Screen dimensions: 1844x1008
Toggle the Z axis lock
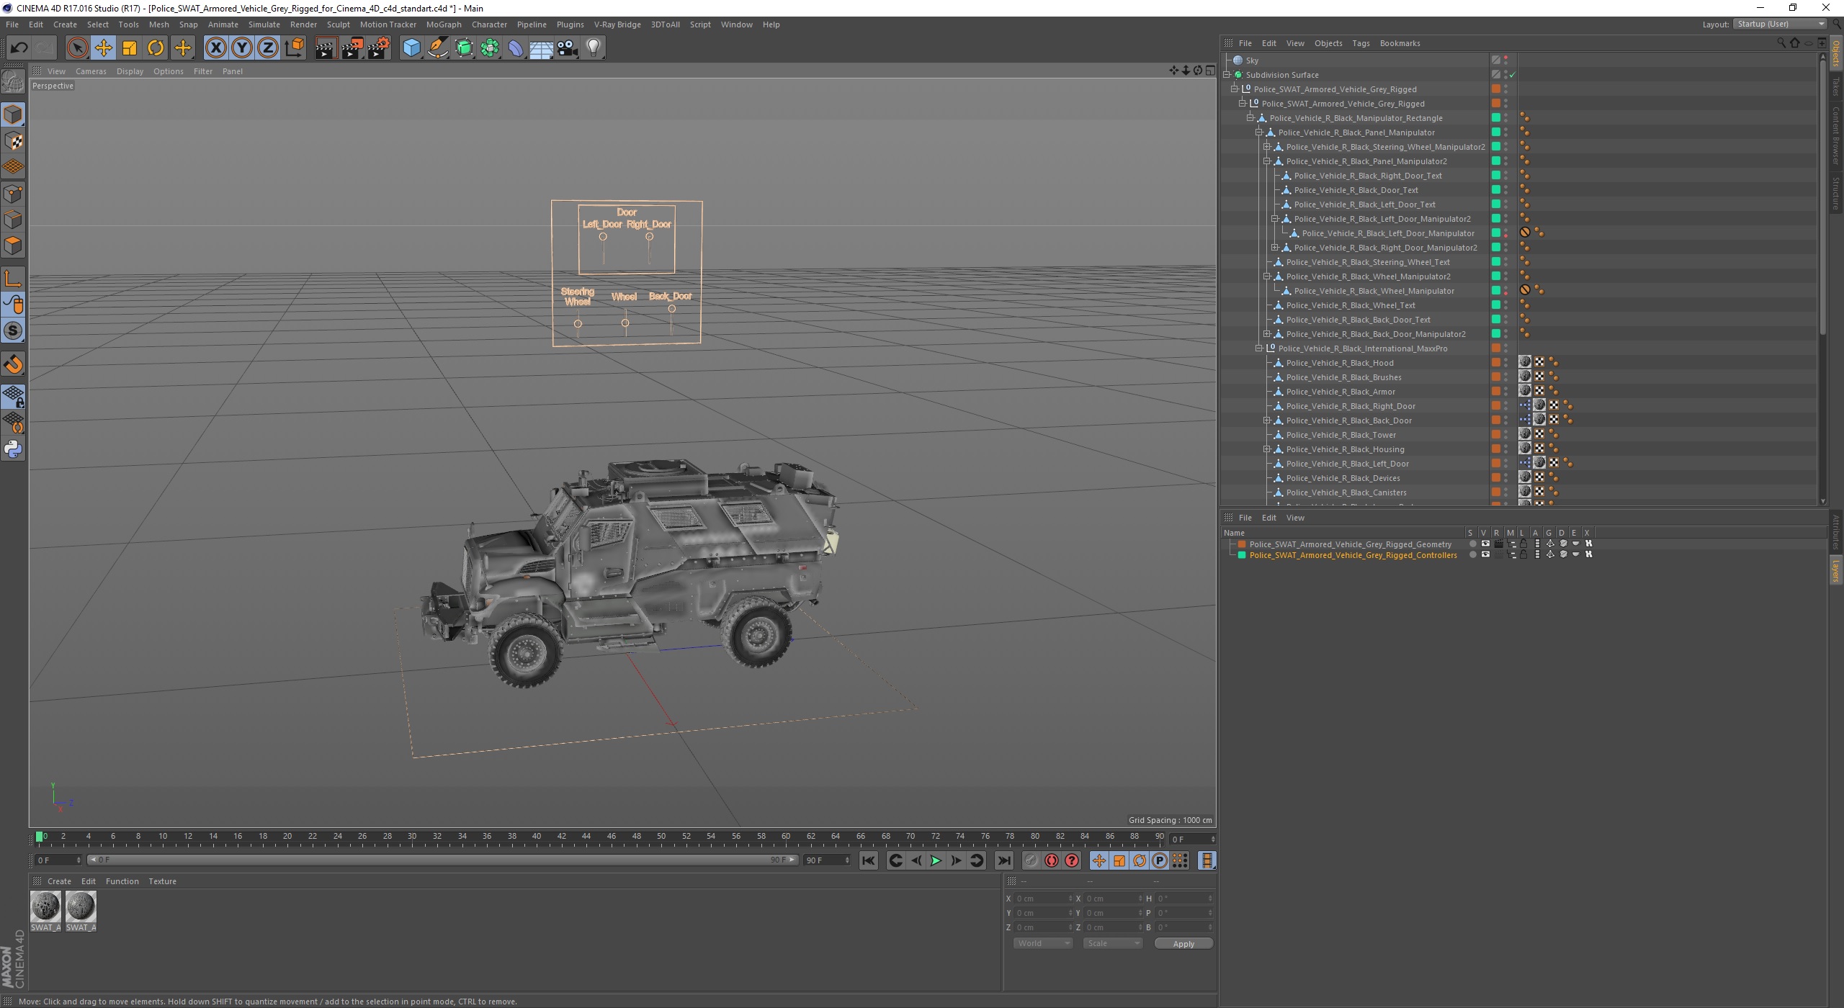(268, 48)
